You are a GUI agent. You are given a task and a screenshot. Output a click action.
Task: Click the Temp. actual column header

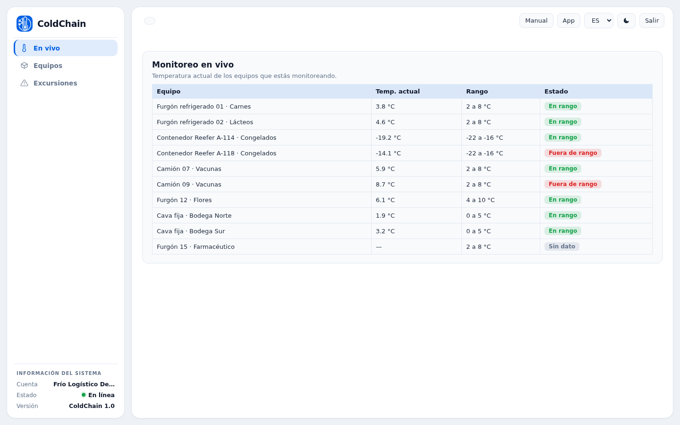(416, 92)
